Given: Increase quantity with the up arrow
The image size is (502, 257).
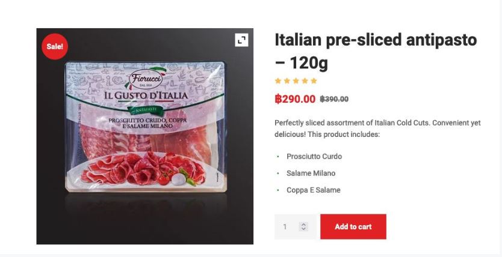Looking at the screenshot, I should 303,225.
